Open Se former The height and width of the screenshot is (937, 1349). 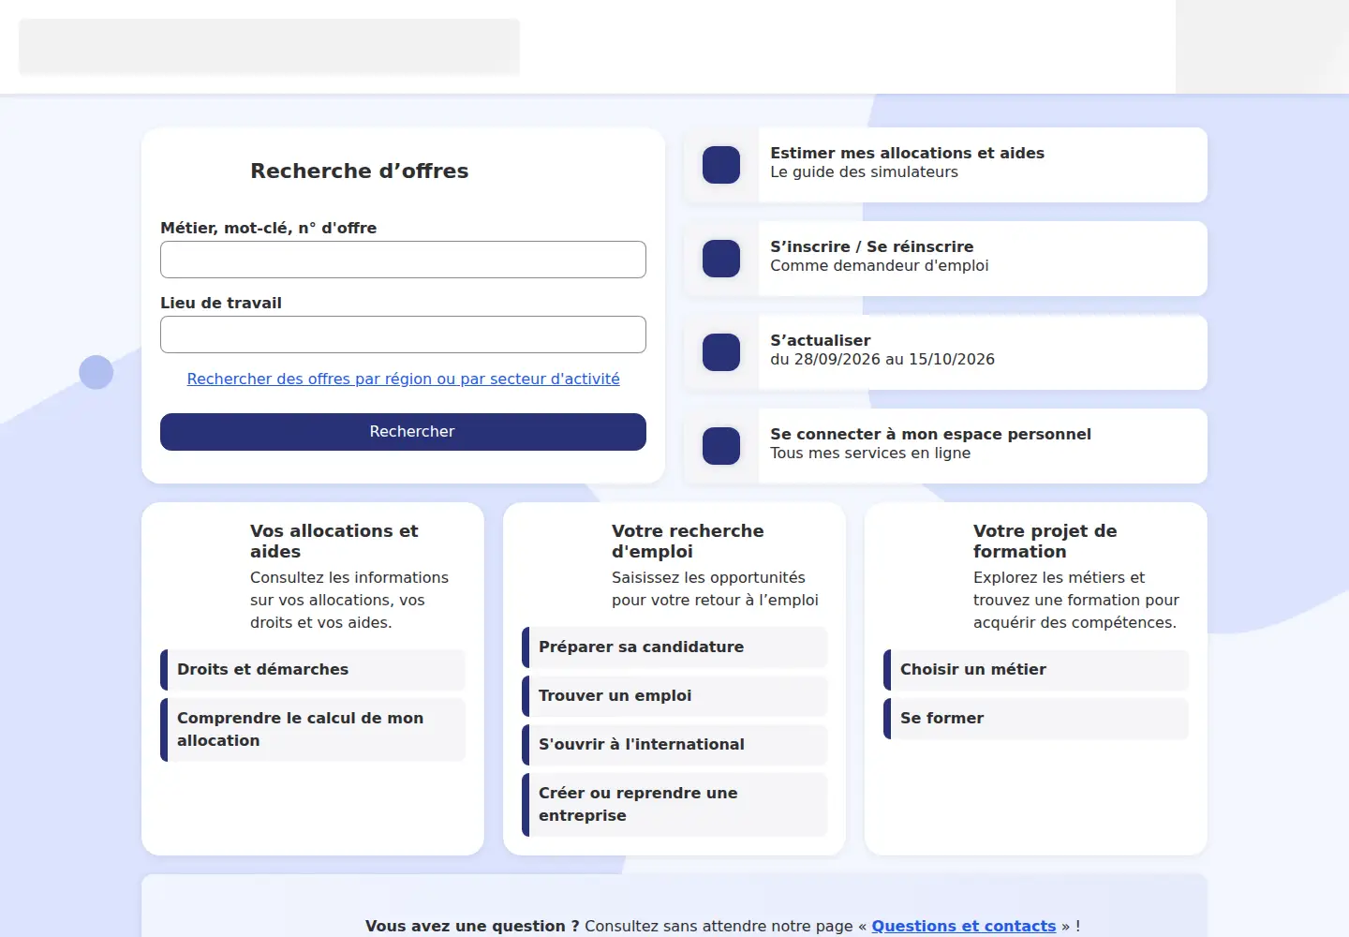click(1036, 719)
